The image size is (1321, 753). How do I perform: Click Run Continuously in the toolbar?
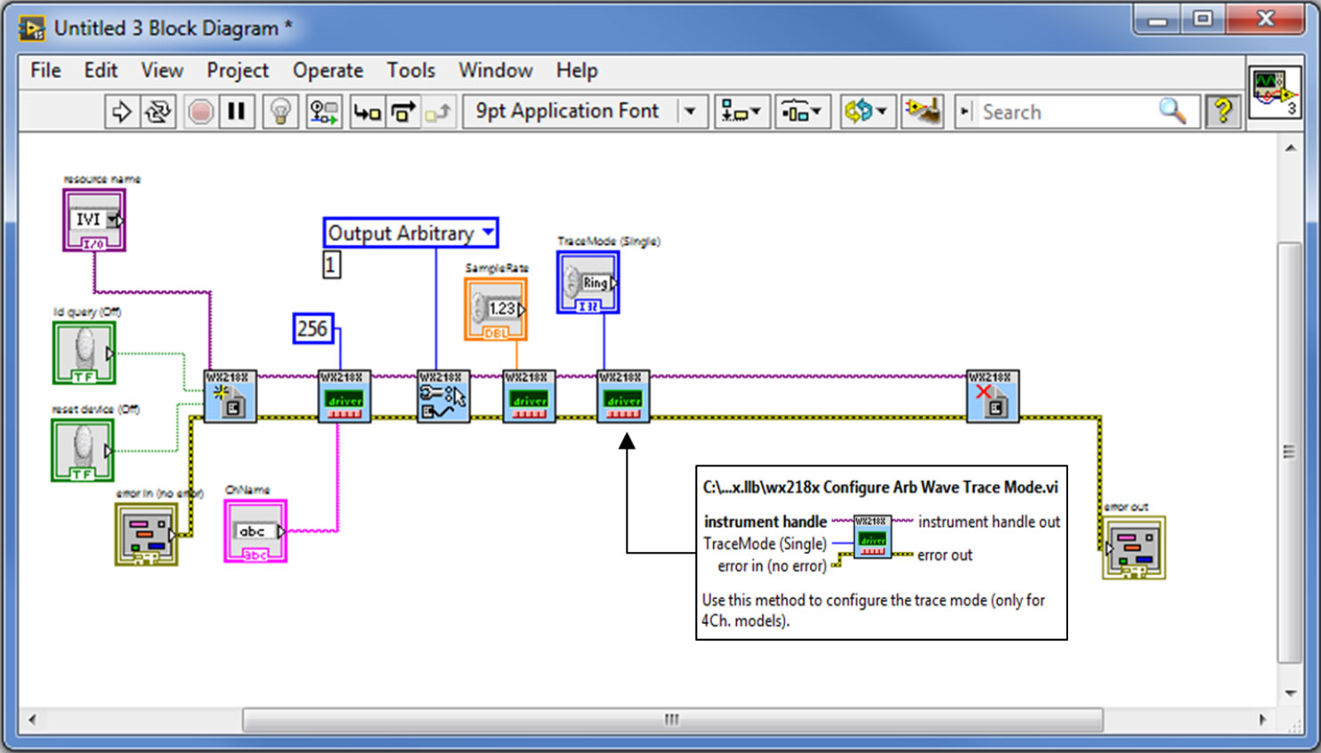158,112
